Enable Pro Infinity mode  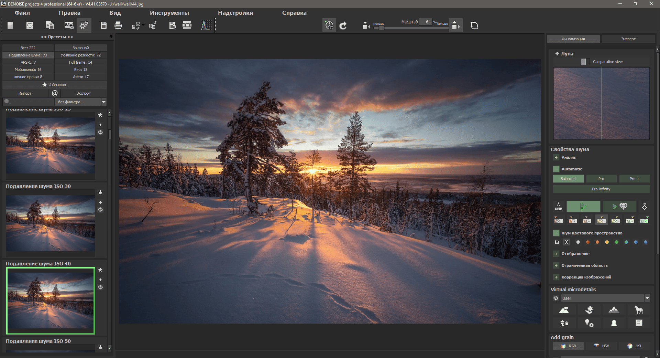coord(601,189)
